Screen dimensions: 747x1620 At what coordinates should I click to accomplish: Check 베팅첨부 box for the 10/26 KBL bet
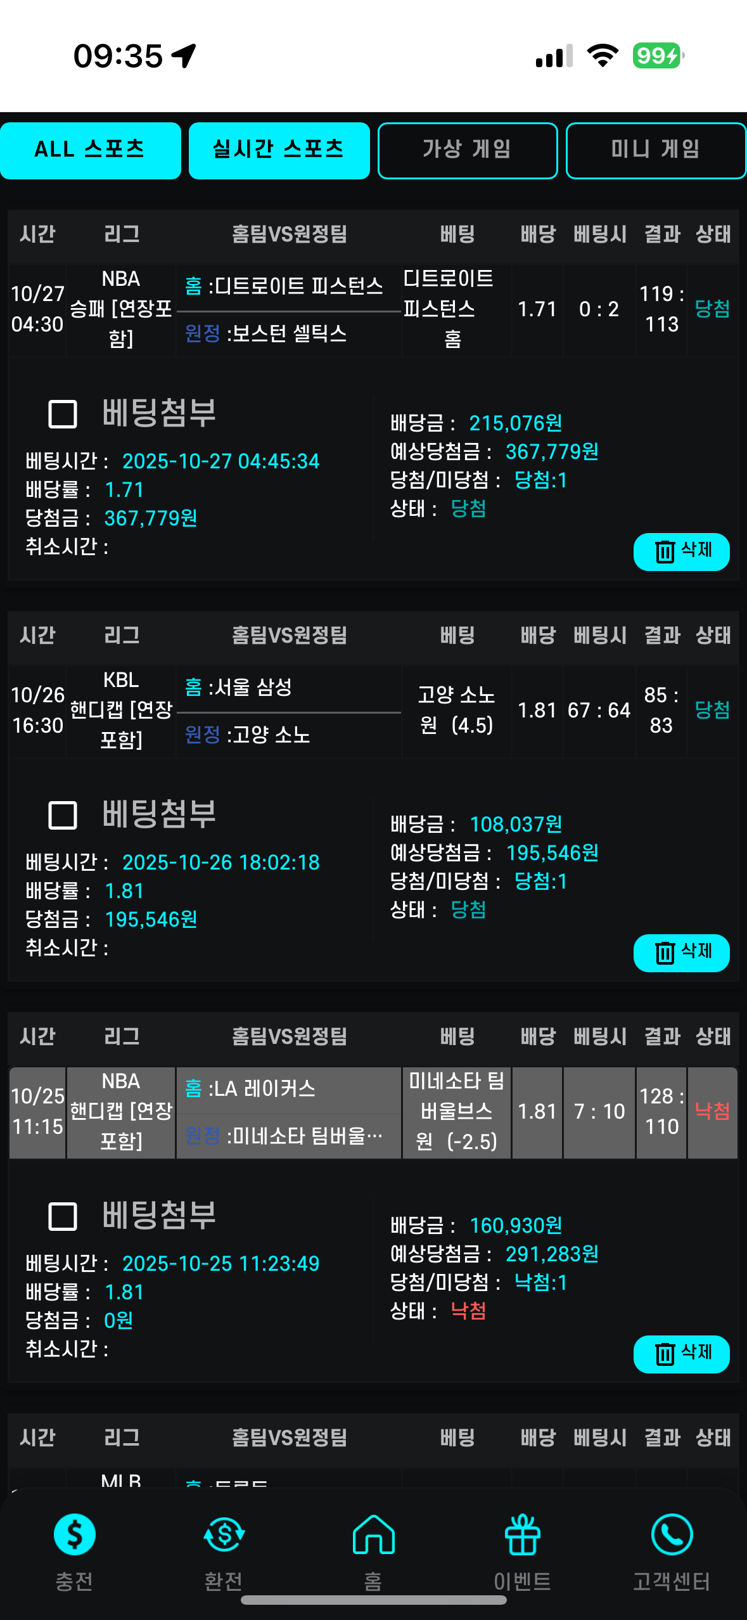coord(63,815)
